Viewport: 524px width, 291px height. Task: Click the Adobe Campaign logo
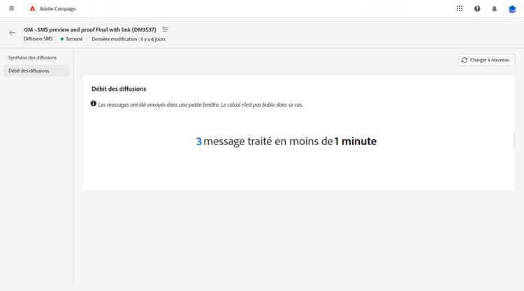click(x=32, y=8)
